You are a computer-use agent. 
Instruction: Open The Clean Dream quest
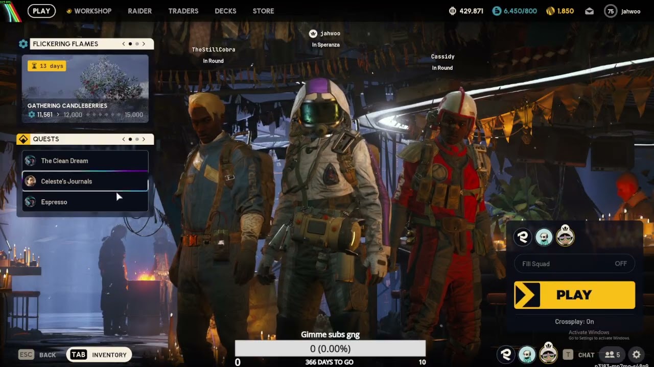tap(85, 161)
